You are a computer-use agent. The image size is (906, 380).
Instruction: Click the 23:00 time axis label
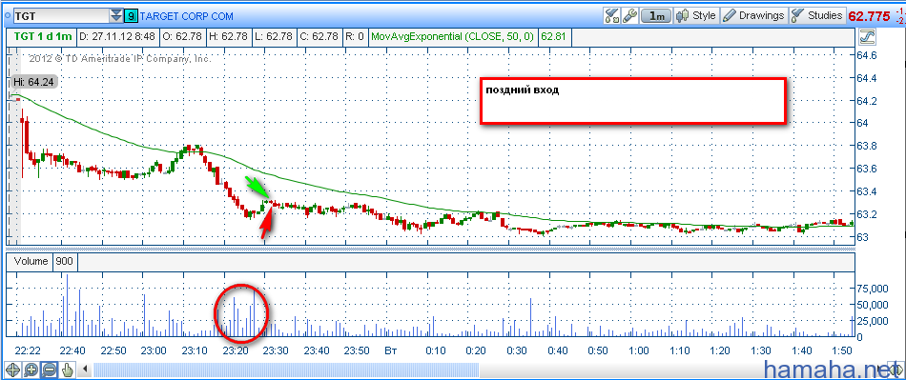pyautogui.click(x=154, y=350)
